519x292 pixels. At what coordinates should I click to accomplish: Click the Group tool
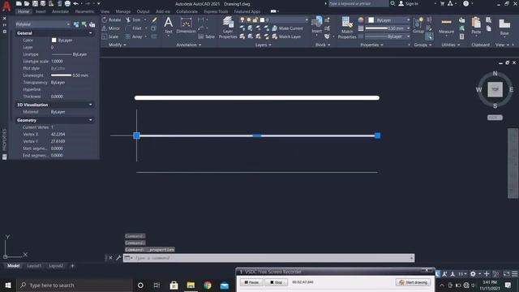418,25
